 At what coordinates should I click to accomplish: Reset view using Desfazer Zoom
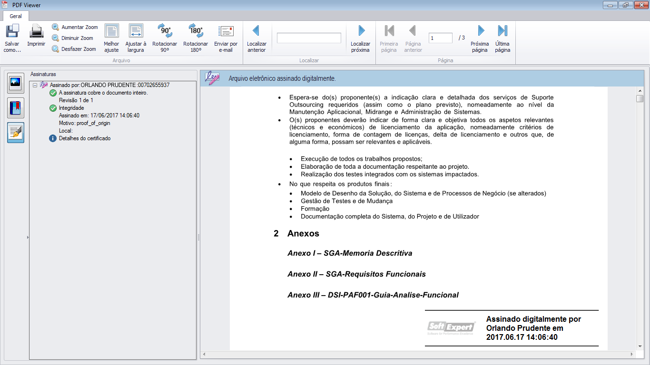point(74,49)
